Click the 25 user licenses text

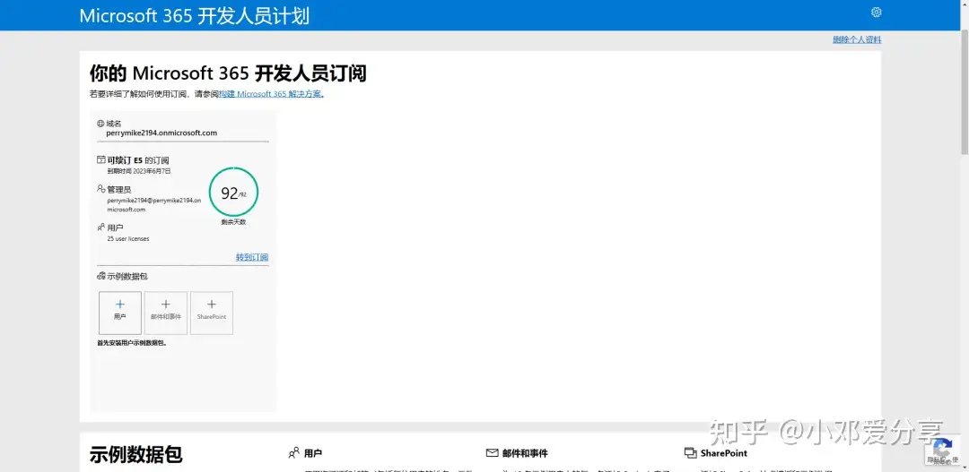pos(128,239)
